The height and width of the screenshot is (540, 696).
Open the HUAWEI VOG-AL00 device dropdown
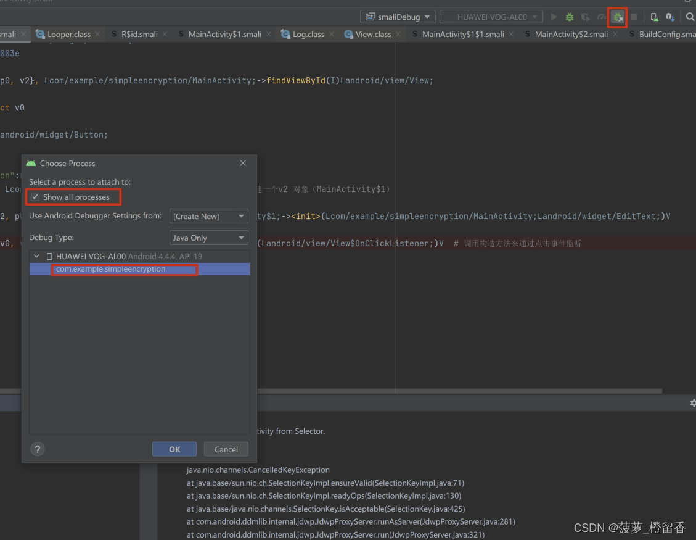(x=491, y=17)
